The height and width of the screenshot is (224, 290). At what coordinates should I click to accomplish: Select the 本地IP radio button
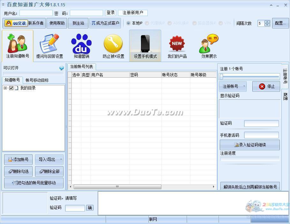(128, 23)
